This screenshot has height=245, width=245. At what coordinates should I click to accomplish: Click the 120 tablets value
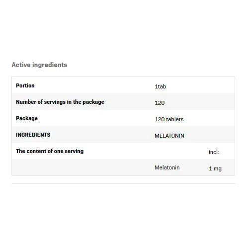click(x=169, y=119)
